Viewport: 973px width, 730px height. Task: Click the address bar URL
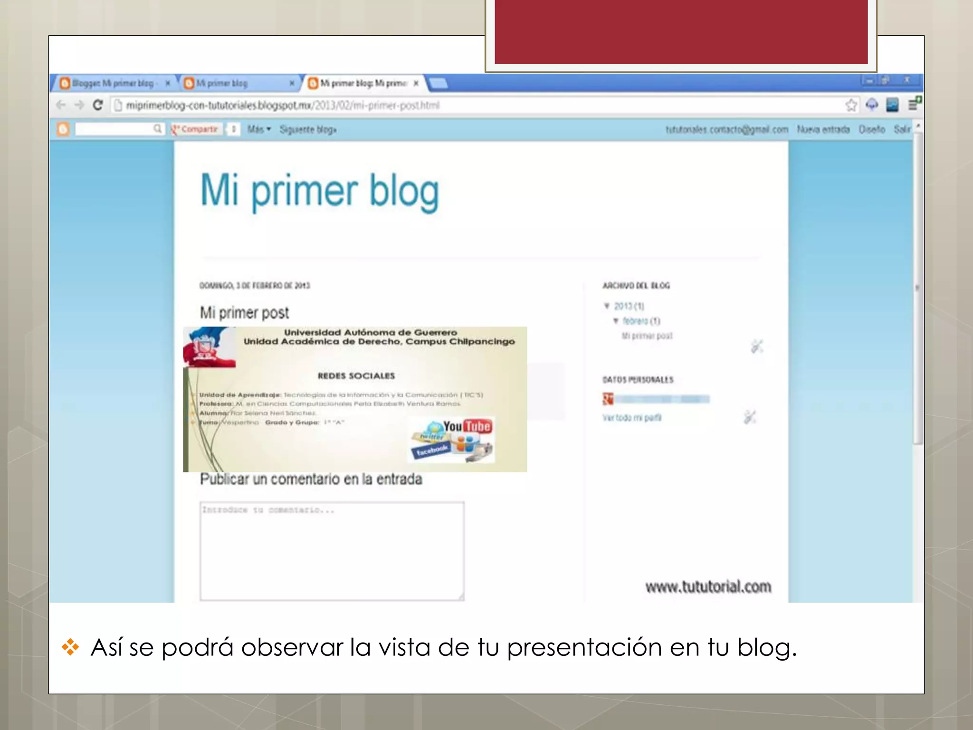283,106
